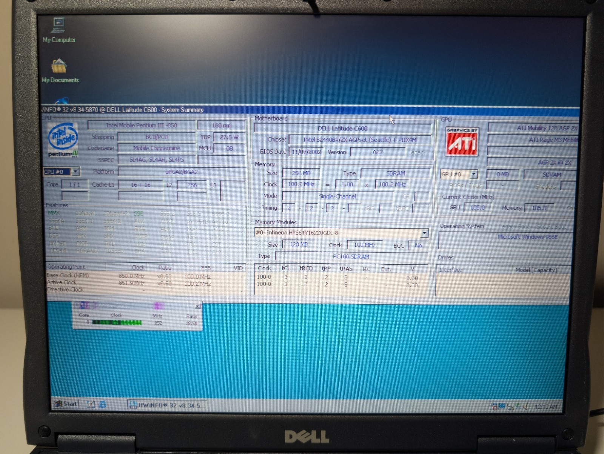Click the SSPEC field SL4AG, SL4AH, SL4PS
604x454 pixels.
tap(156, 160)
